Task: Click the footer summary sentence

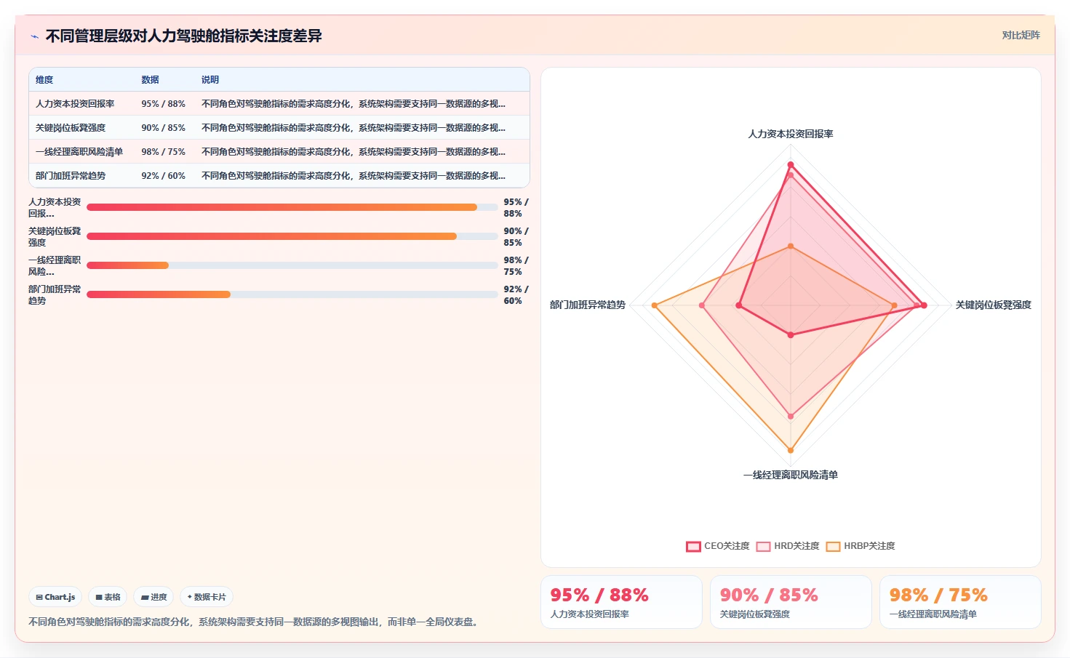Action: click(255, 622)
